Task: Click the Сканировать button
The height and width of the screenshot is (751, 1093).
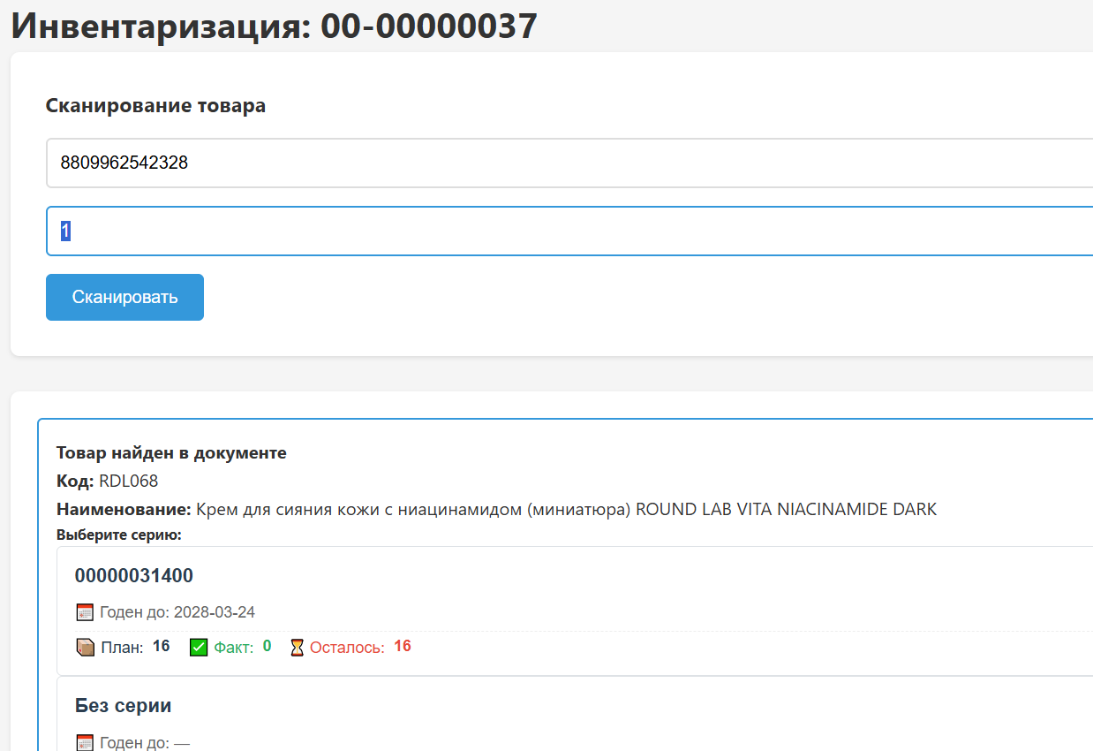Action: (x=124, y=297)
